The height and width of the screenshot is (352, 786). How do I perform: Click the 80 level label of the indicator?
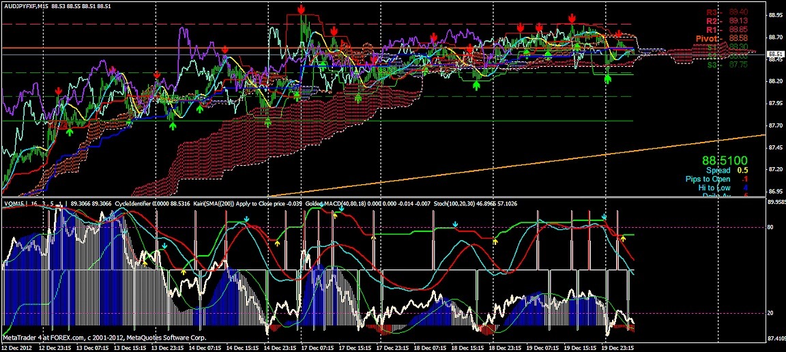[770, 227]
